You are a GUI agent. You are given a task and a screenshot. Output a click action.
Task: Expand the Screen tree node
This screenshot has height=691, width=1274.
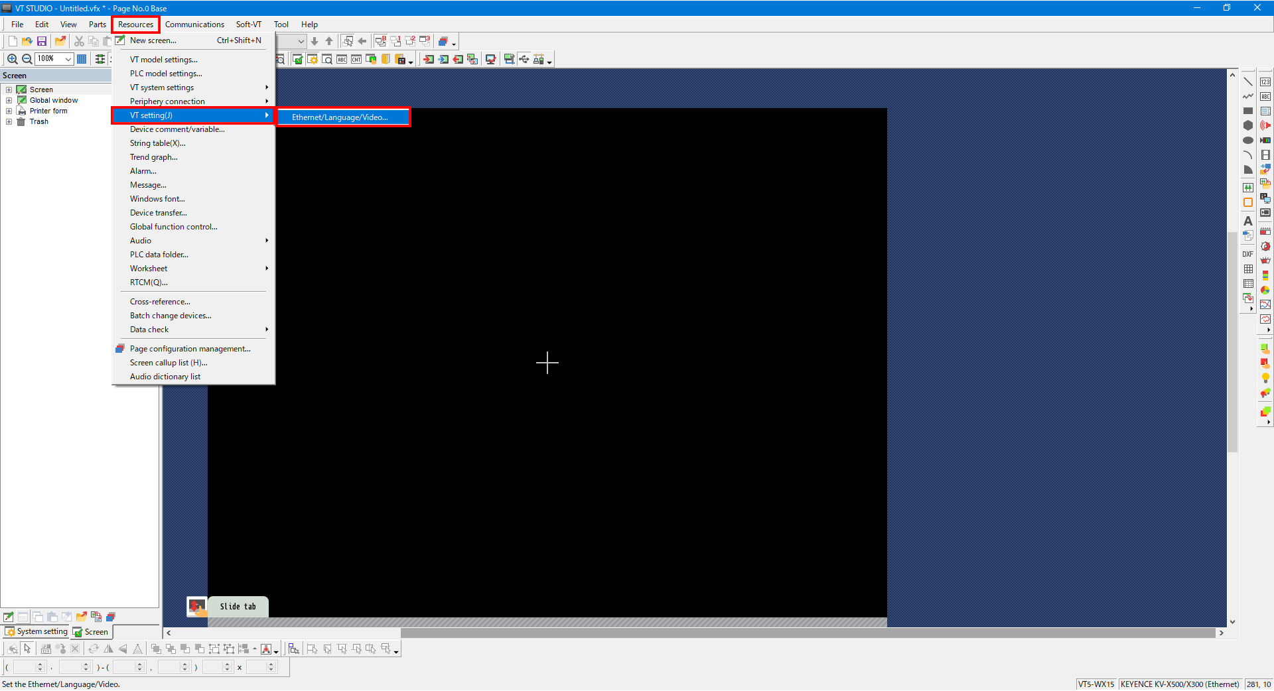pyautogui.click(x=9, y=90)
